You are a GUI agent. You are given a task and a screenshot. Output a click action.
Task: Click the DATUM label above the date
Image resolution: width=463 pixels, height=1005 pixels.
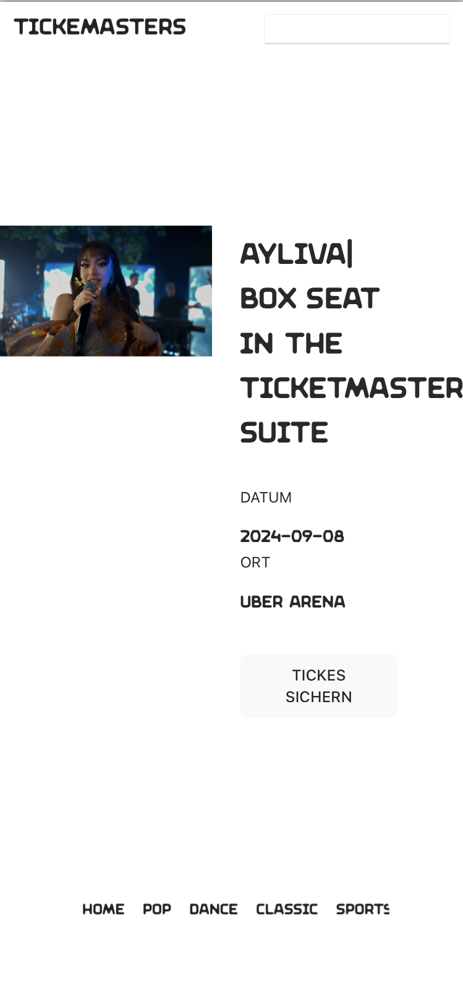click(266, 497)
